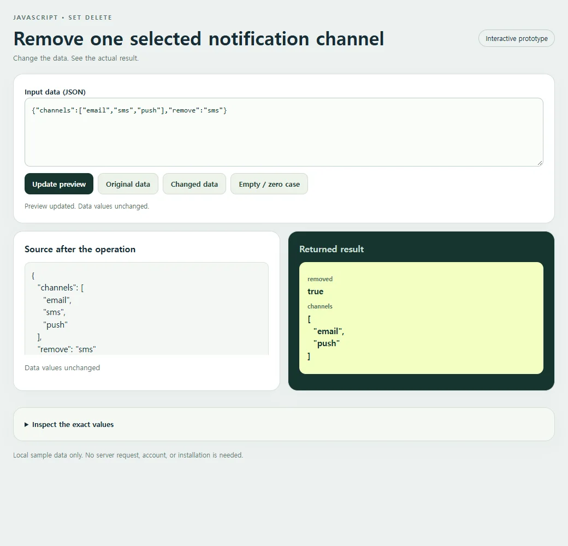Click the 'Input data (JSON)' label

coord(55,92)
